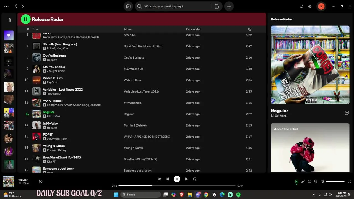
Task: Sort by Album column header
Action: (x=128, y=29)
